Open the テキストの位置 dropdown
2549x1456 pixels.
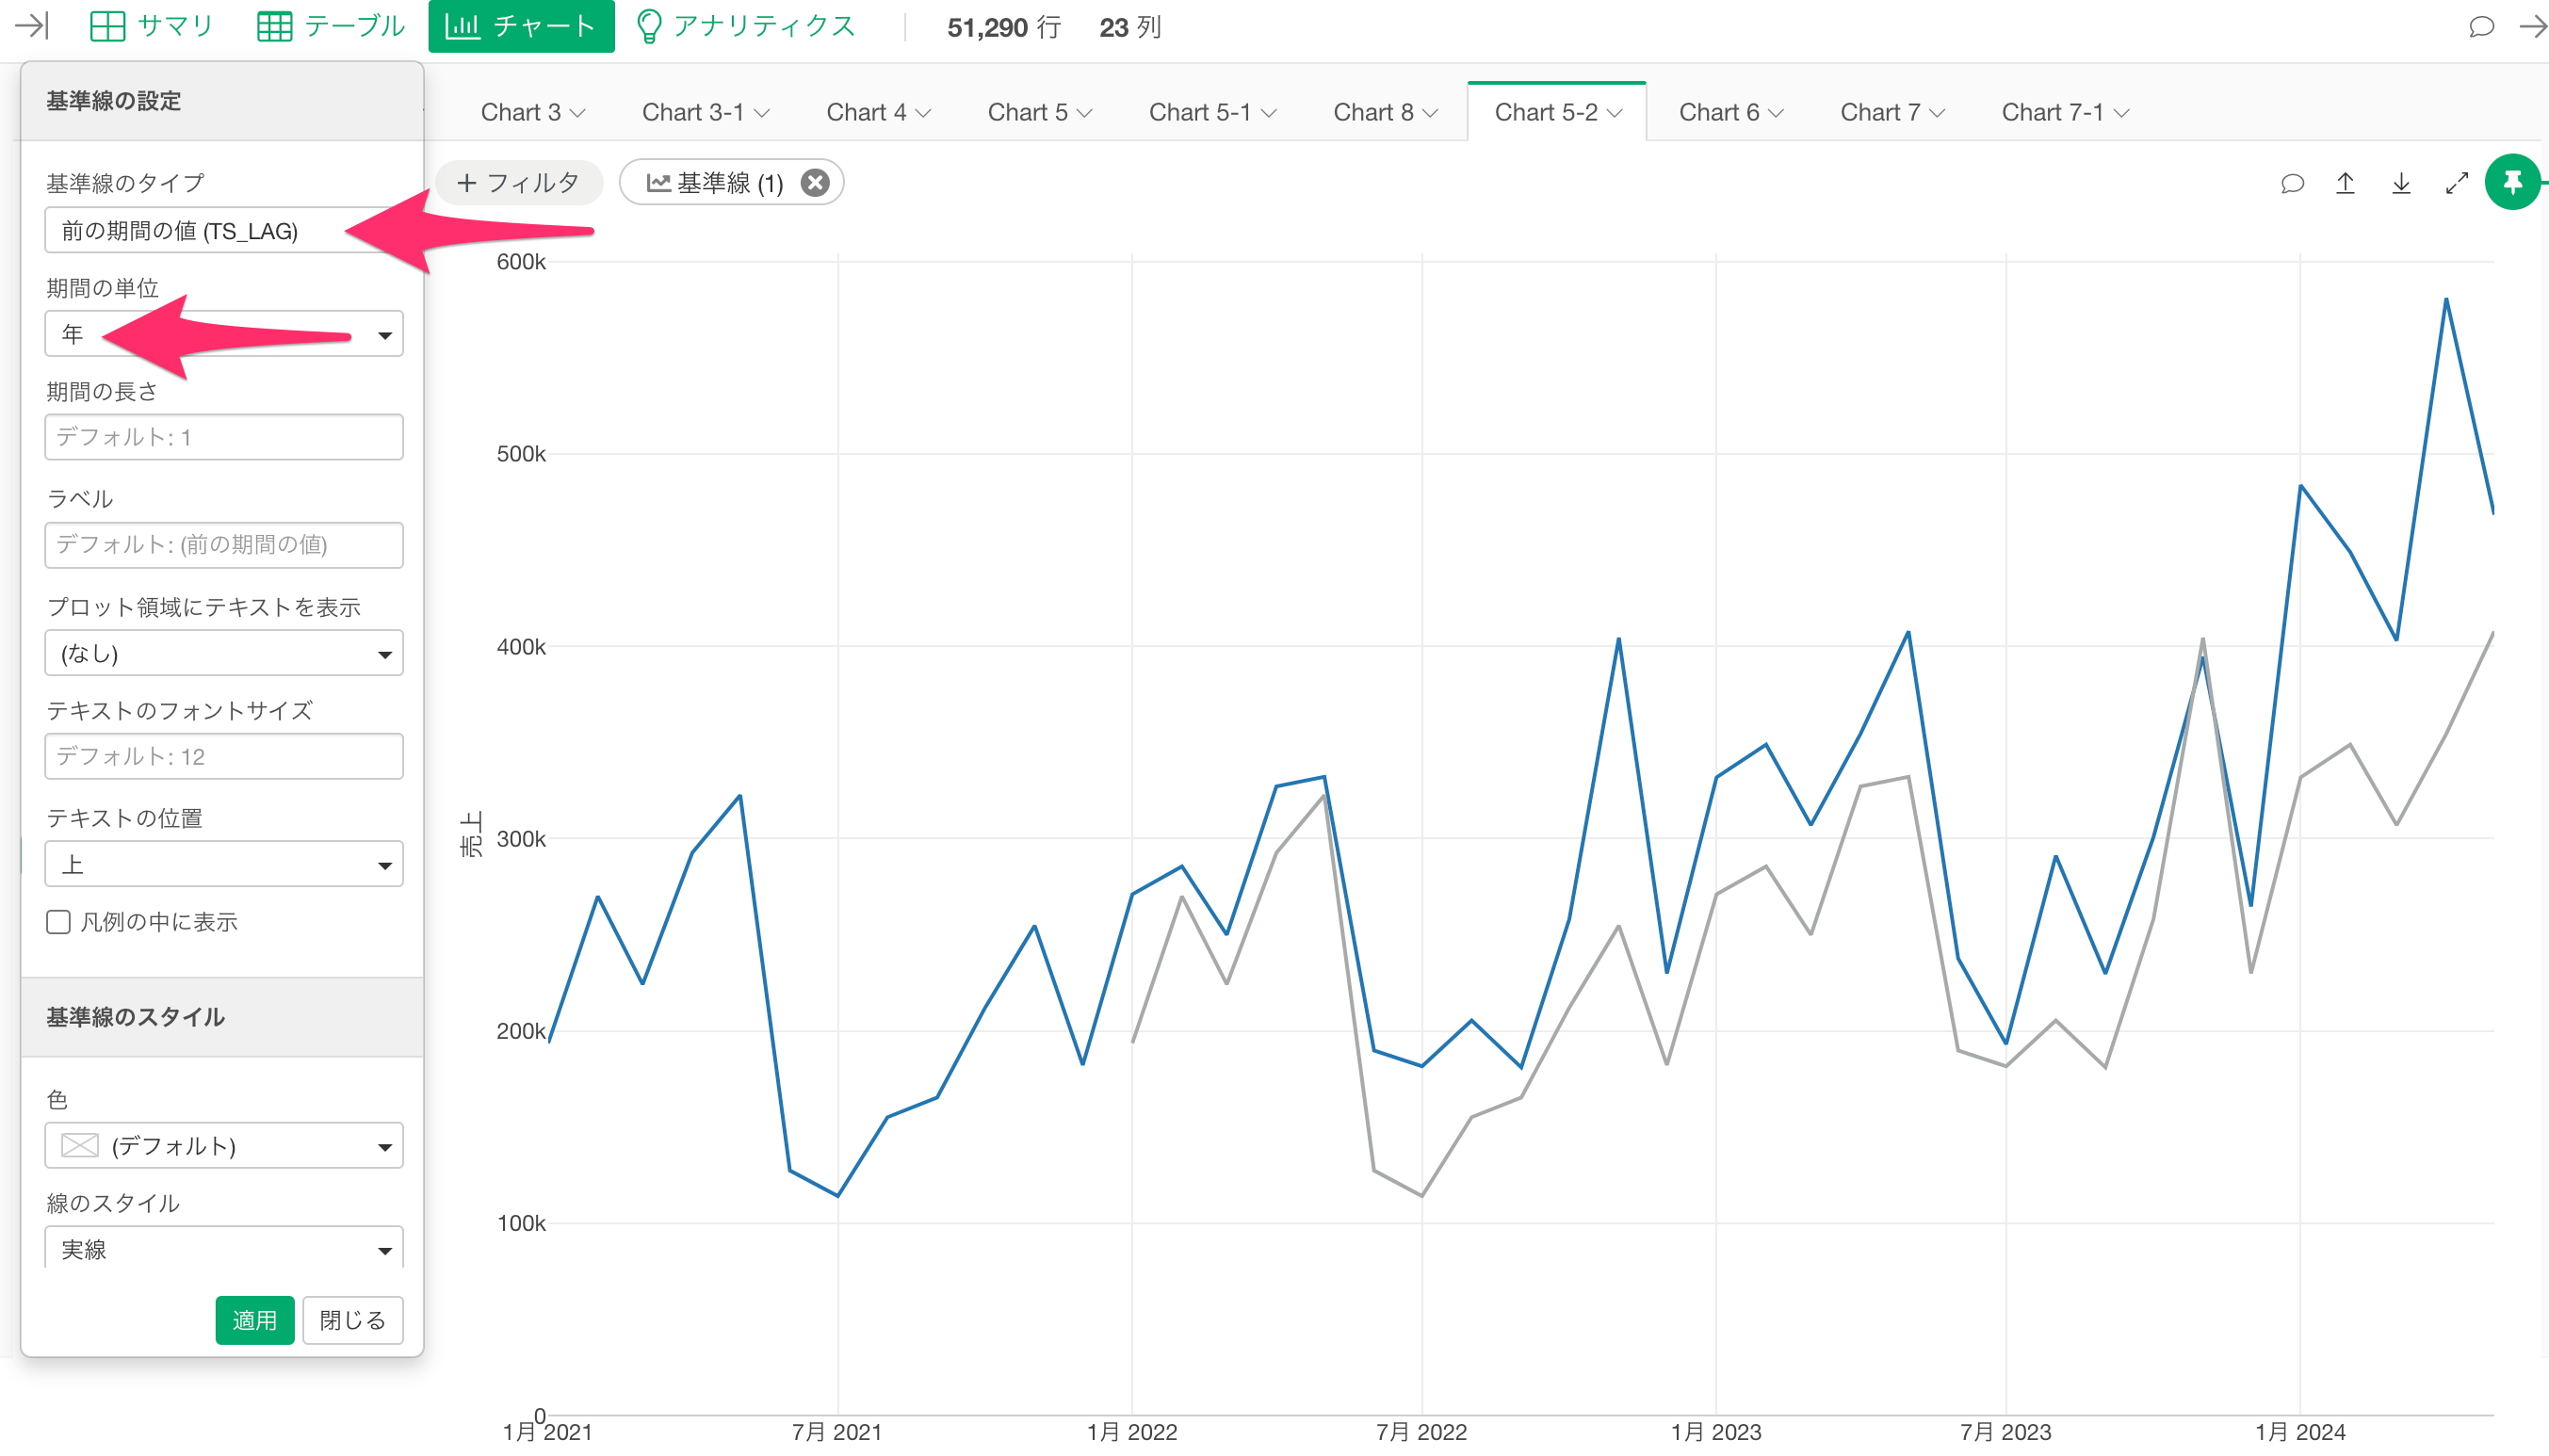tap(224, 865)
